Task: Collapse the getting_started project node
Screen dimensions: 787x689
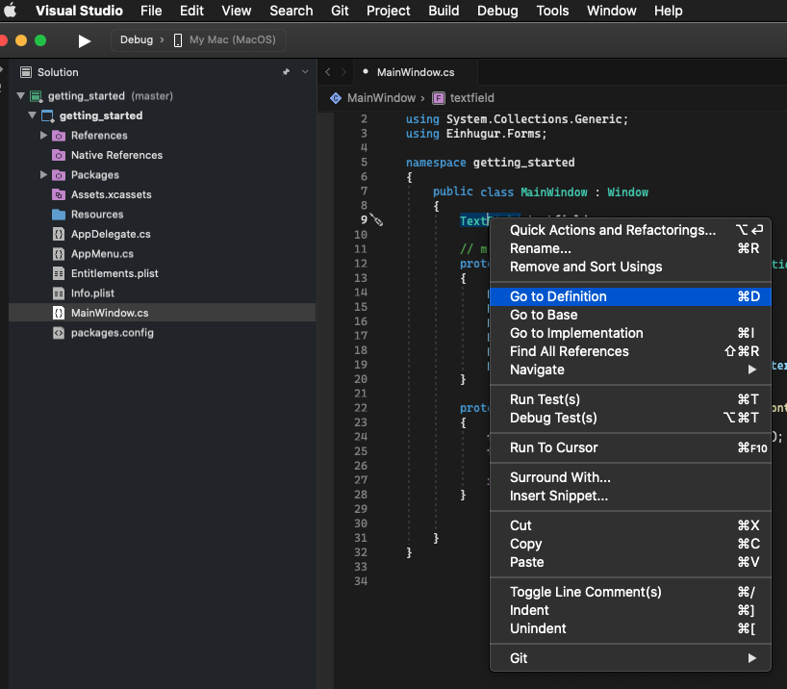Action: [x=32, y=115]
